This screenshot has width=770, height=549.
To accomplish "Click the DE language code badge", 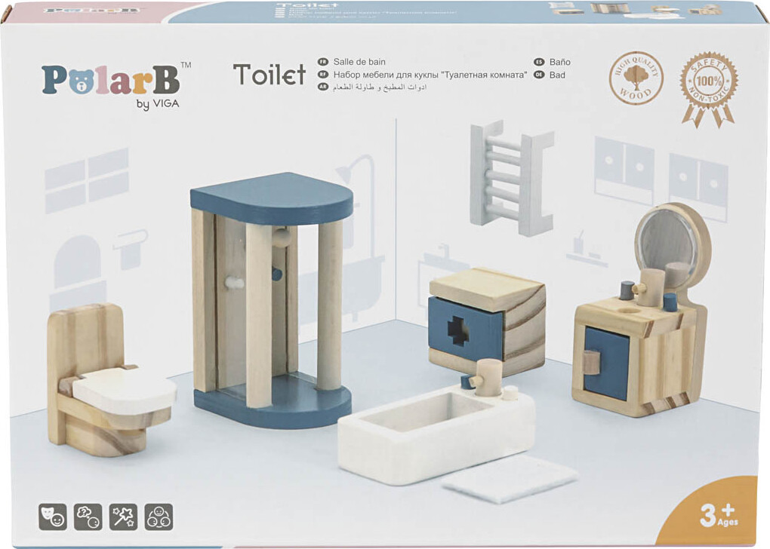I will point(539,75).
